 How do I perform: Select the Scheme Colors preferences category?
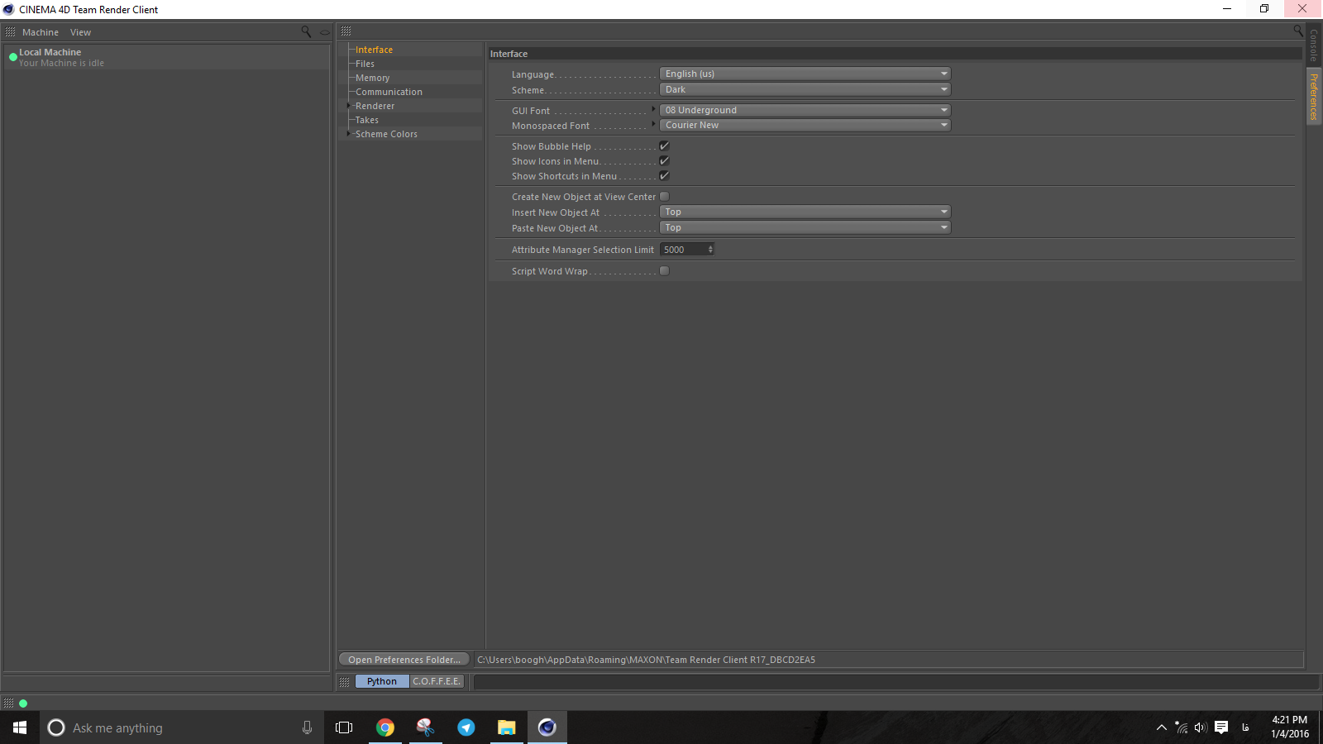pyautogui.click(x=386, y=134)
